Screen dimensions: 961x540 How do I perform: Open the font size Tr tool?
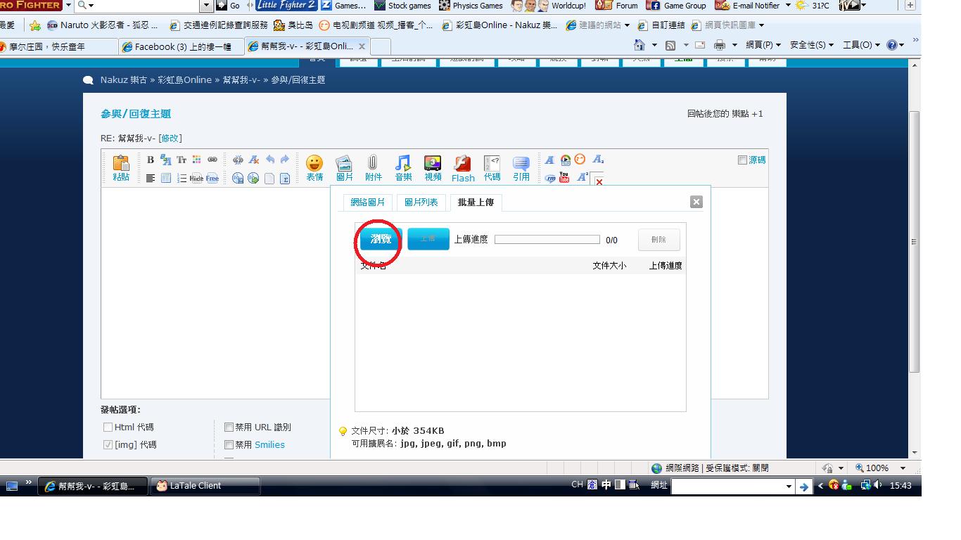(x=182, y=160)
